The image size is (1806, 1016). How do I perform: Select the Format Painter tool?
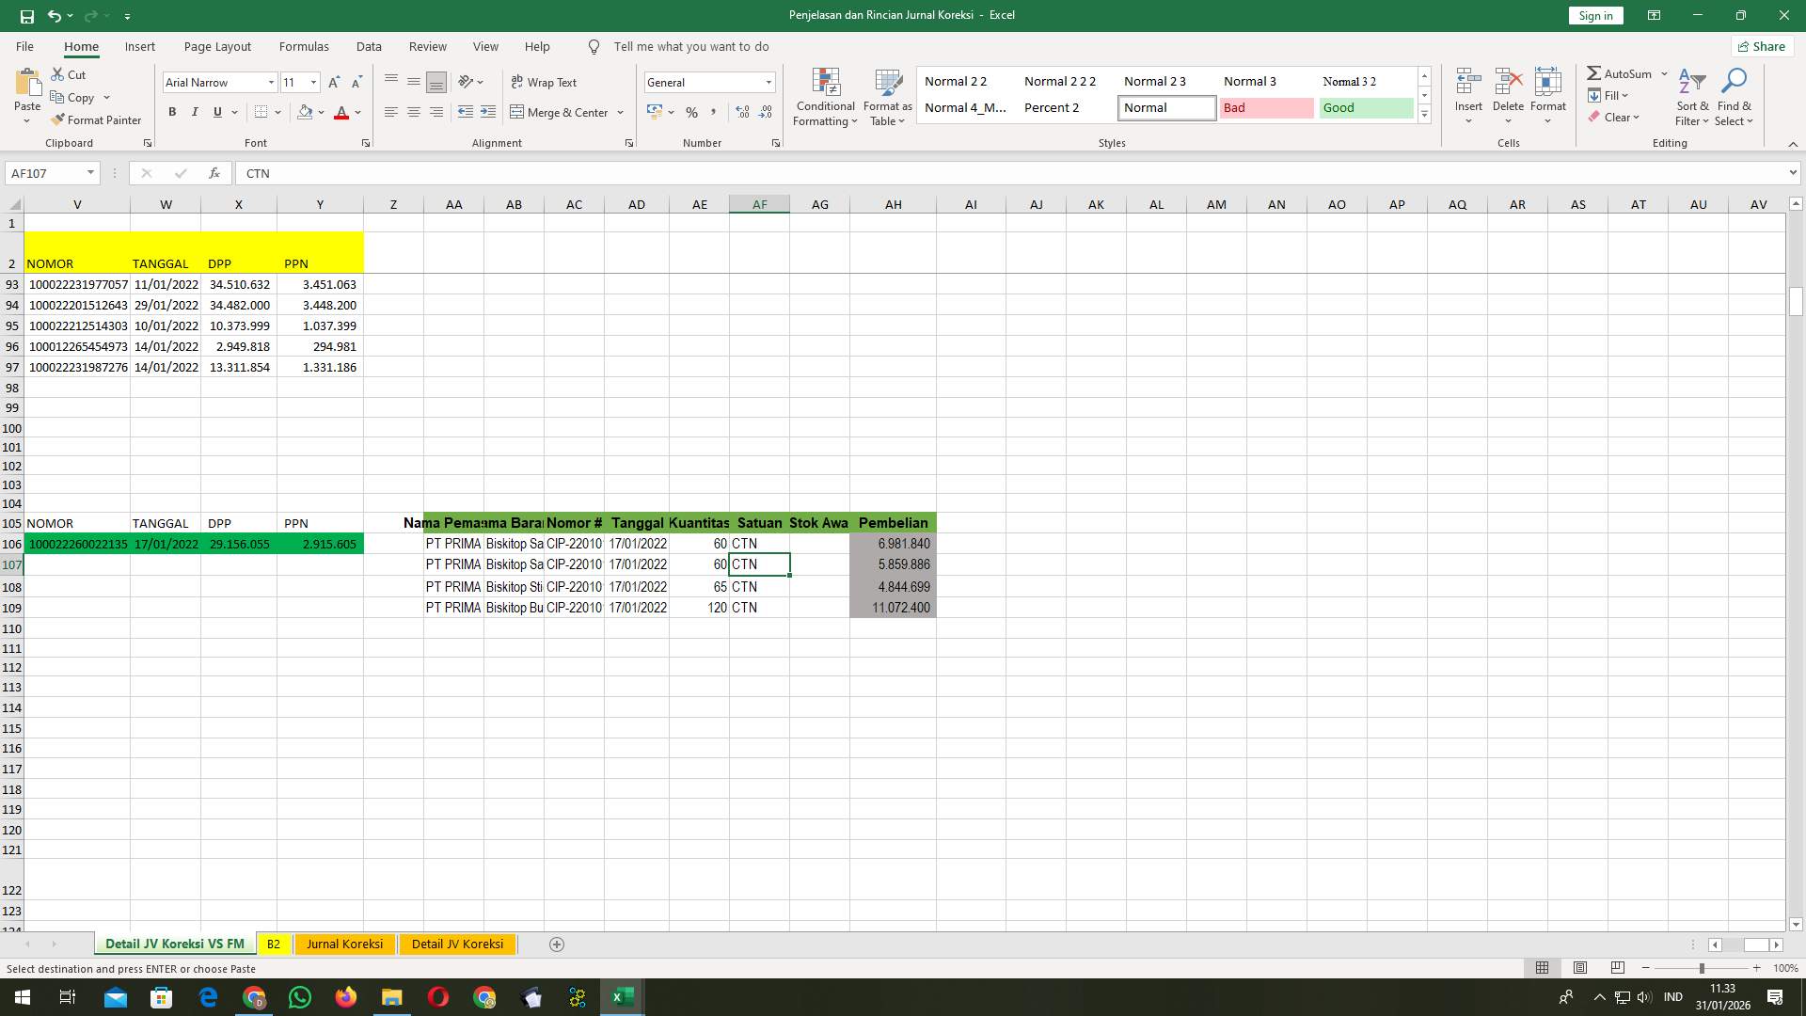coord(97,119)
